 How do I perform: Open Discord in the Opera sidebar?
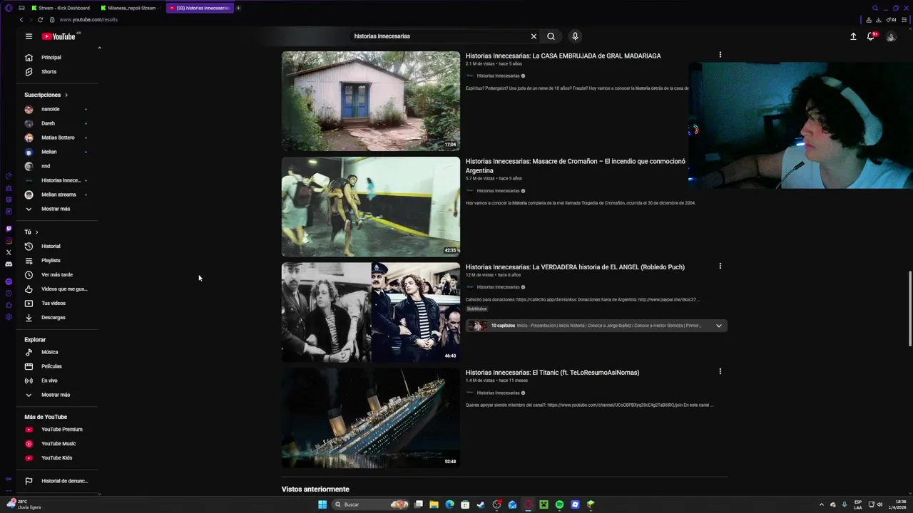tap(9, 264)
